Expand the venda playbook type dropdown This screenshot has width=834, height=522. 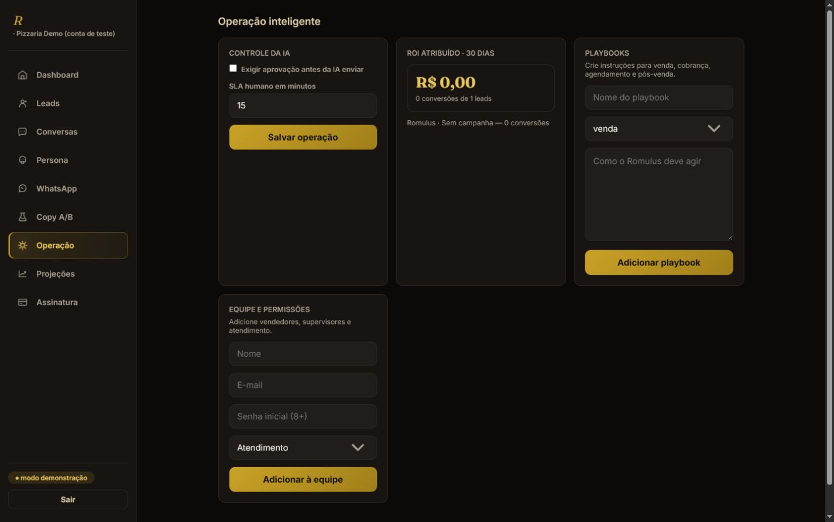click(x=658, y=129)
